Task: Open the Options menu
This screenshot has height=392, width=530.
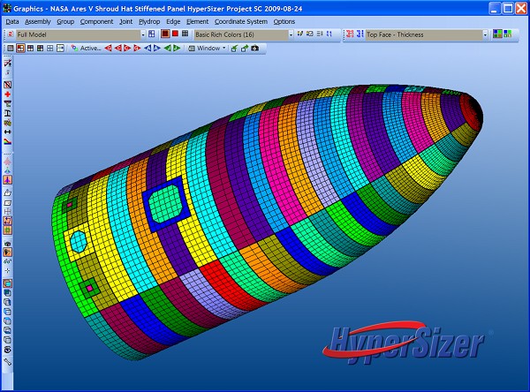Action: coord(284,21)
